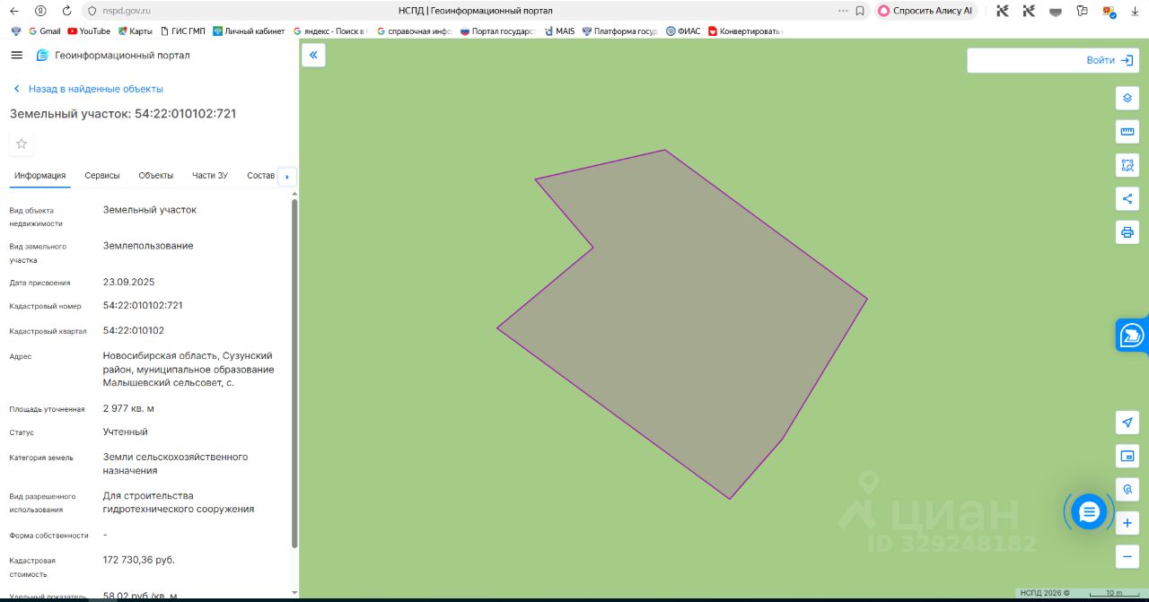Click the cadastral cost 172 730,36 руб.
Screen dimensions: 1149x602
pyautogui.click(x=139, y=560)
